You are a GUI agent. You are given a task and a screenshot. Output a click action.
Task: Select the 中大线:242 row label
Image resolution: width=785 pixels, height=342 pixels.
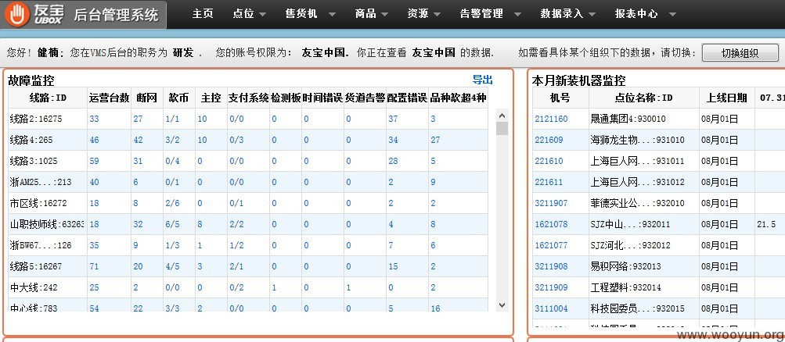(x=34, y=287)
